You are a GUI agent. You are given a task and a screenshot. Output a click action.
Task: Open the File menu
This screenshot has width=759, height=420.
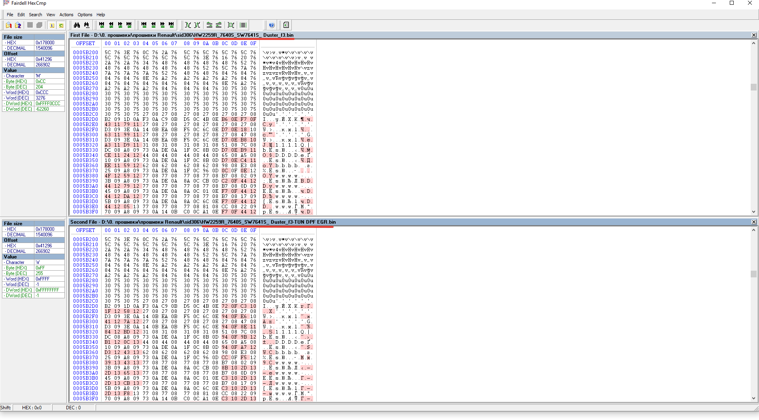click(10, 15)
